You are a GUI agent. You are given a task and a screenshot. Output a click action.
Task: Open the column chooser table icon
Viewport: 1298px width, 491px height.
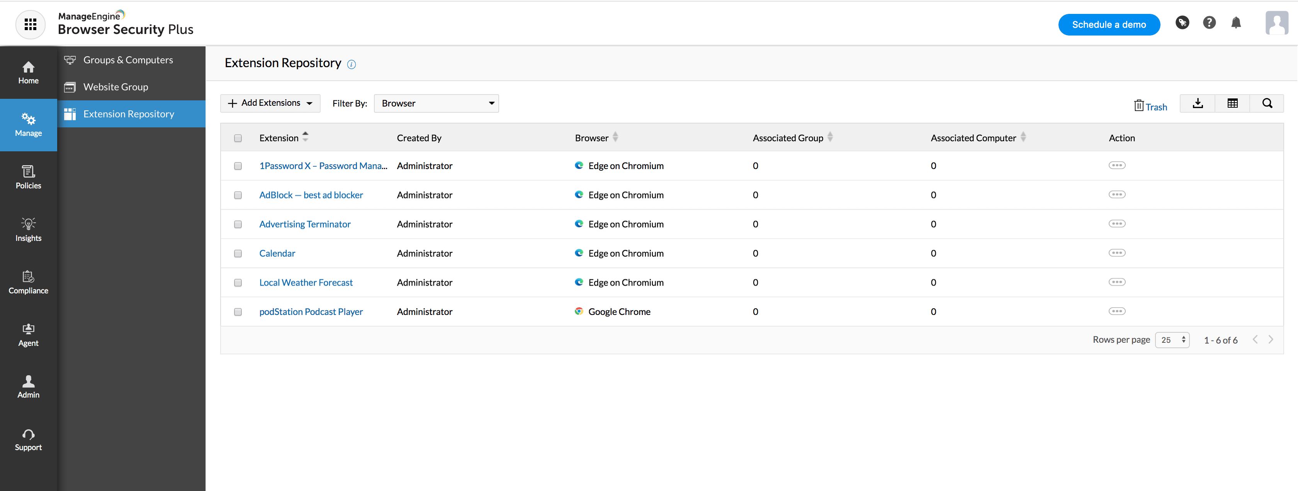[x=1232, y=104]
